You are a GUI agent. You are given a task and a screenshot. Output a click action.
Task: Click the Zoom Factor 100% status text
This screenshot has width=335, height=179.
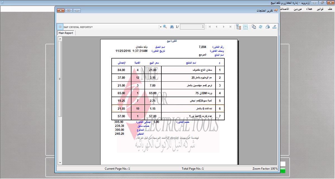[x=265, y=169]
